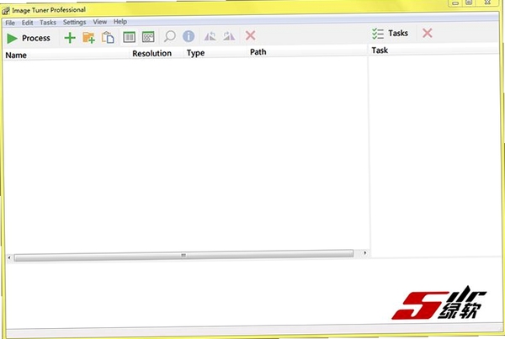Click the horizontal scrollbar thumb

[183, 255]
